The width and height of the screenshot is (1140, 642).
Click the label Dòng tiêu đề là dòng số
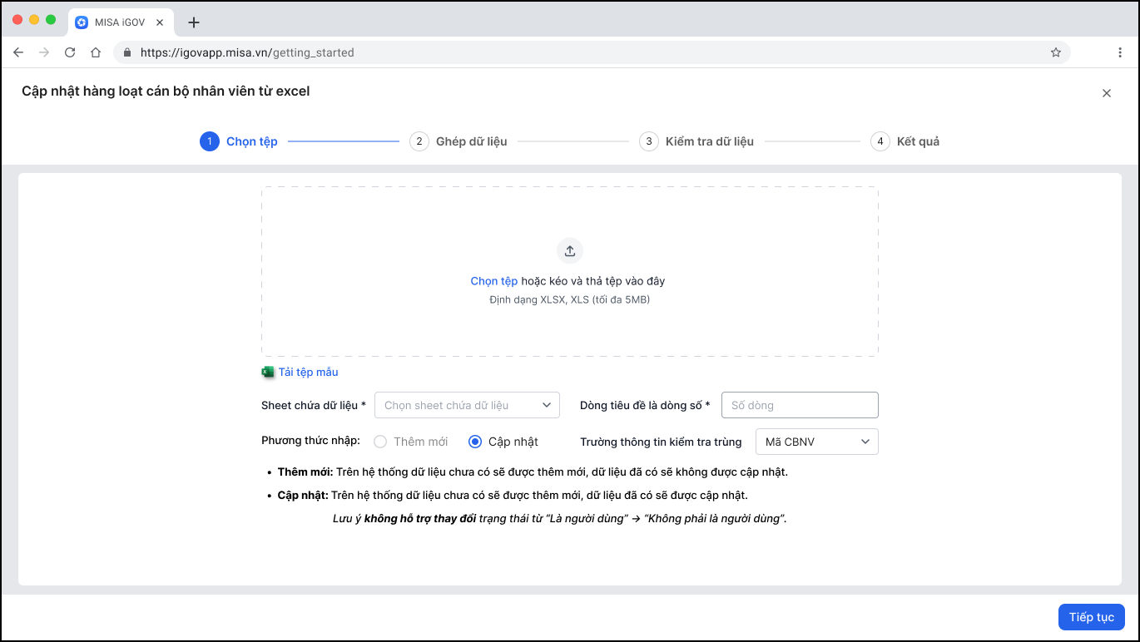click(x=645, y=405)
